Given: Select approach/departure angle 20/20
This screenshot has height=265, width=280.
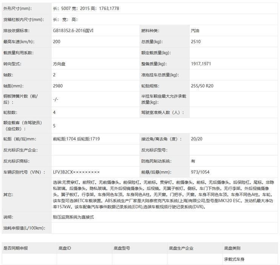Looking at the screenshot, I should click(197, 139).
